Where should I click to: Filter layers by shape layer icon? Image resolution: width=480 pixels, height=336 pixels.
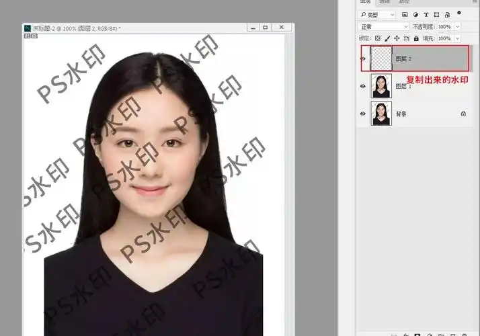point(437,14)
